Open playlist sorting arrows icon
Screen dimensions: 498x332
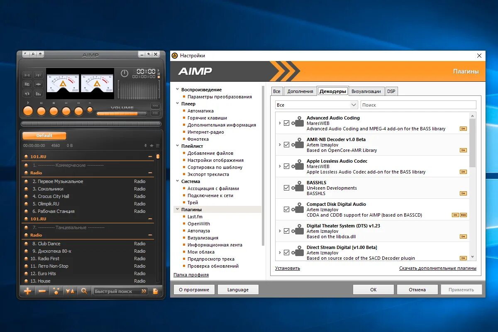coord(70,291)
